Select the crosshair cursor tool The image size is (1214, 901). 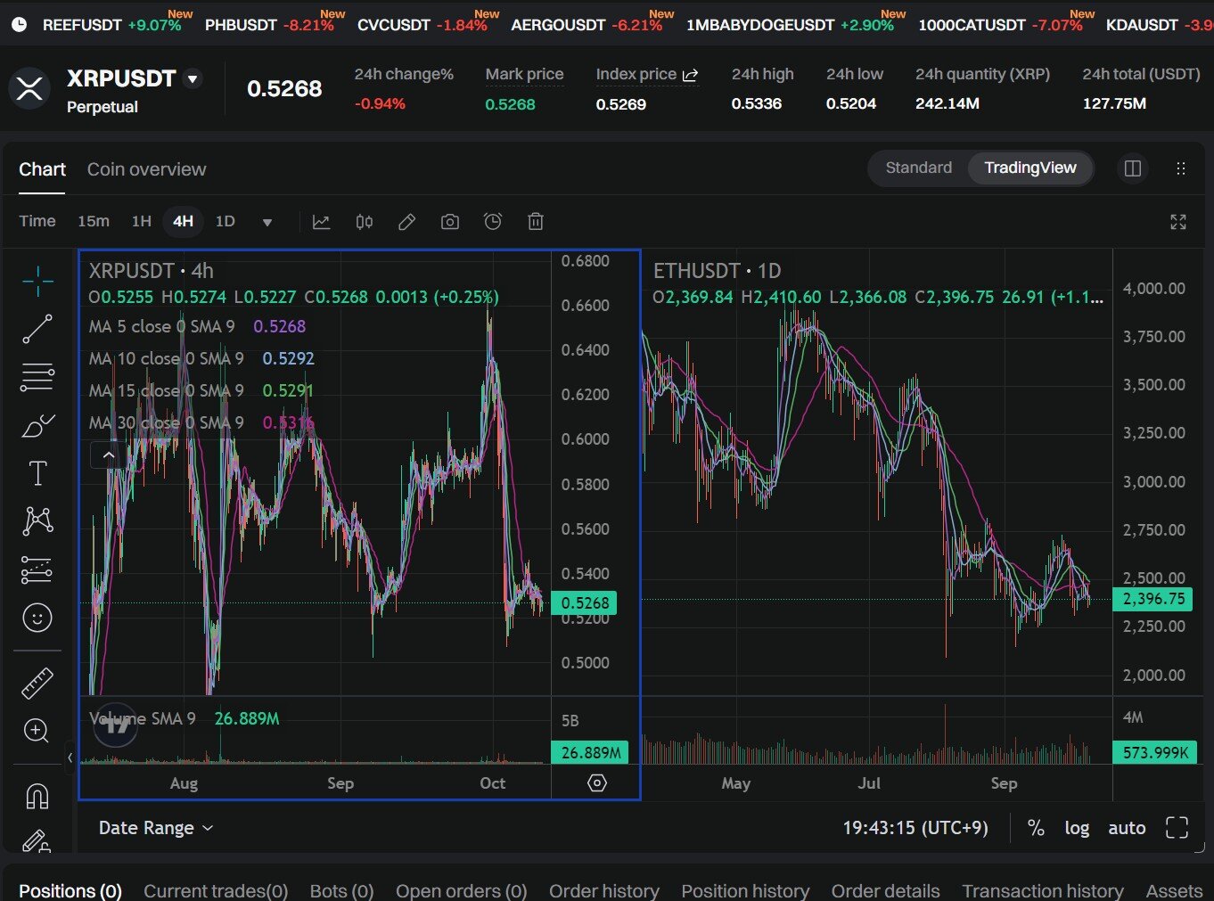37,282
